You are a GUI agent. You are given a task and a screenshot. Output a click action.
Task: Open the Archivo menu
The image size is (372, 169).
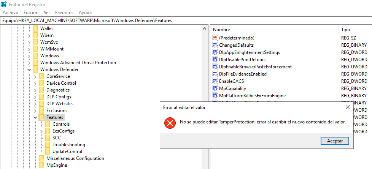point(10,13)
